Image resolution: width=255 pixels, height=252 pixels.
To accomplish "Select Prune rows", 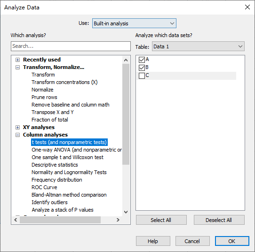I will [x=44, y=97].
